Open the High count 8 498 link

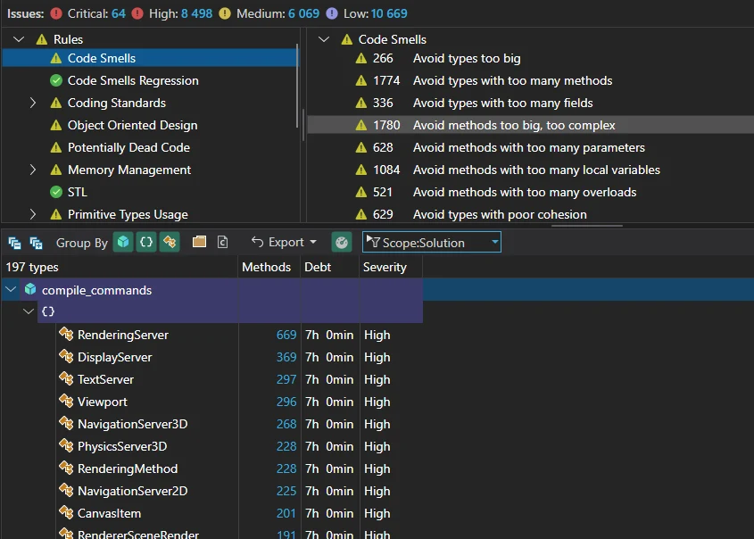(x=196, y=13)
